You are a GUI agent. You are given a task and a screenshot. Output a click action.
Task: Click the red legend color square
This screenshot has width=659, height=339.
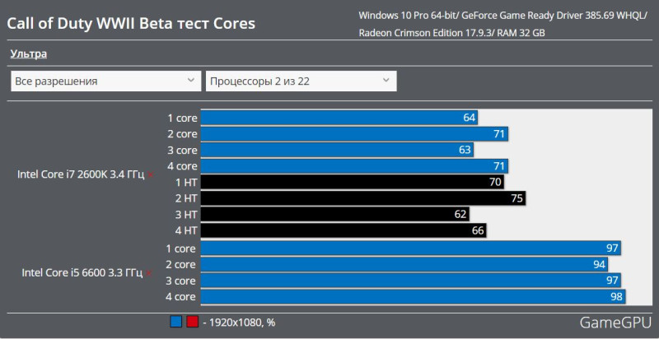[x=192, y=322]
